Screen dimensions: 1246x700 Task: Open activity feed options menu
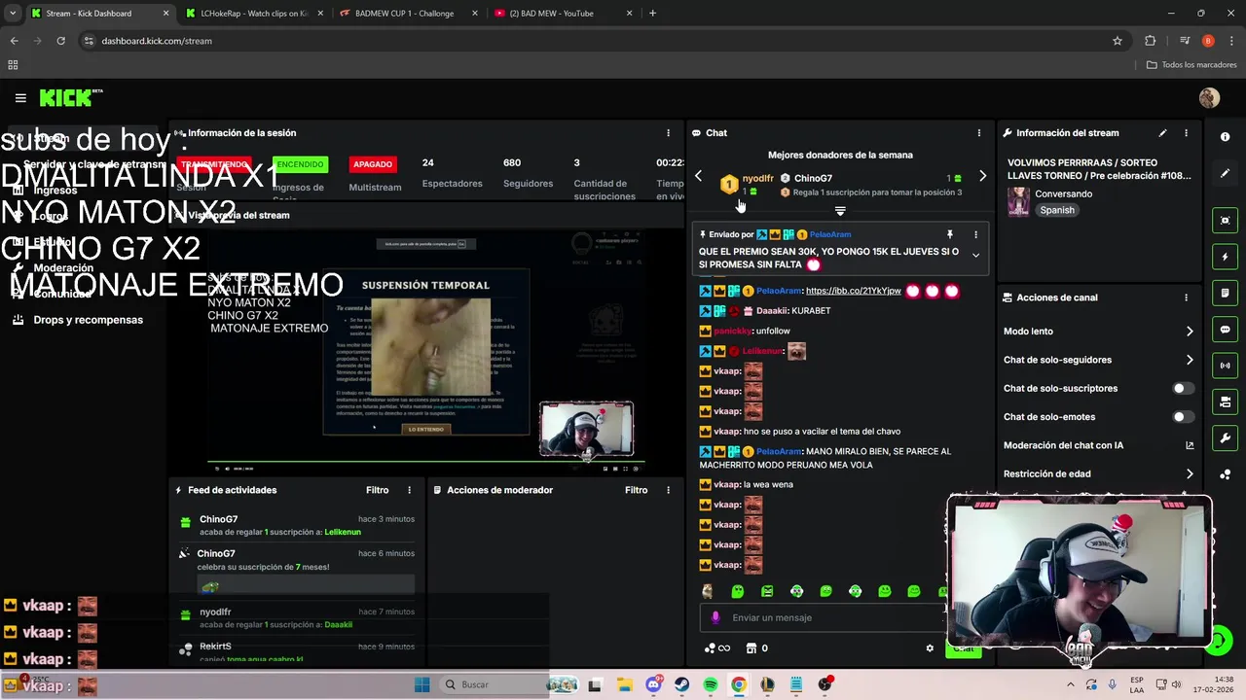pos(409,490)
